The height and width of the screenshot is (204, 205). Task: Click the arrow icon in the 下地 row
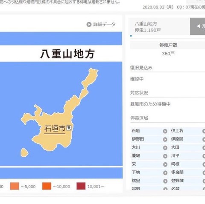(165, 173)
